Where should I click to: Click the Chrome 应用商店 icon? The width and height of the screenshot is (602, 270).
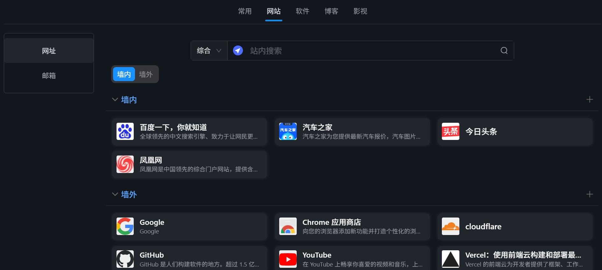tap(288, 226)
